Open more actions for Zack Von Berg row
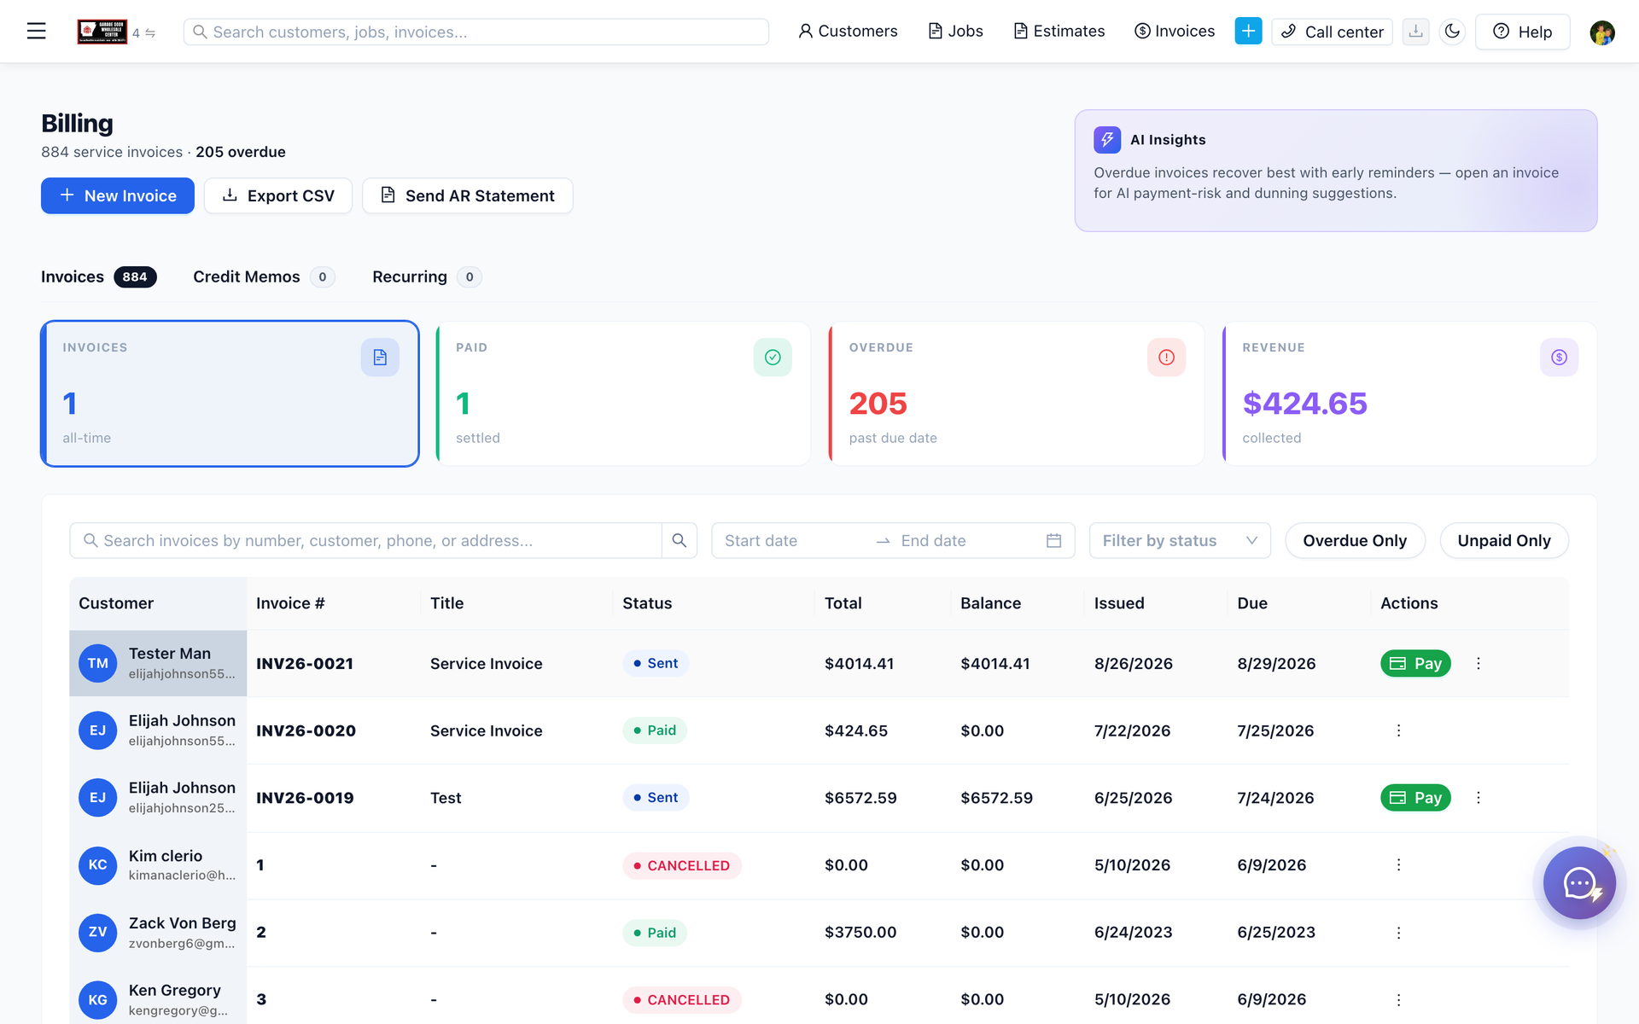The width and height of the screenshot is (1639, 1024). tap(1398, 933)
